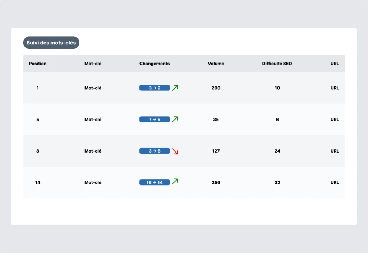Image resolution: width=368 pixels, height=253 pixels.
Task: Sort by the Position column header
Action: point(38,64)
